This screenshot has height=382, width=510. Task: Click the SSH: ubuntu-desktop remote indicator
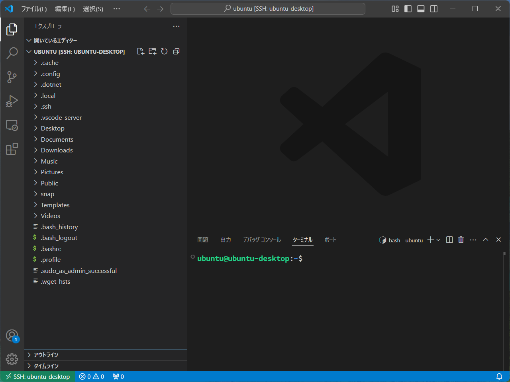[37, 376]
